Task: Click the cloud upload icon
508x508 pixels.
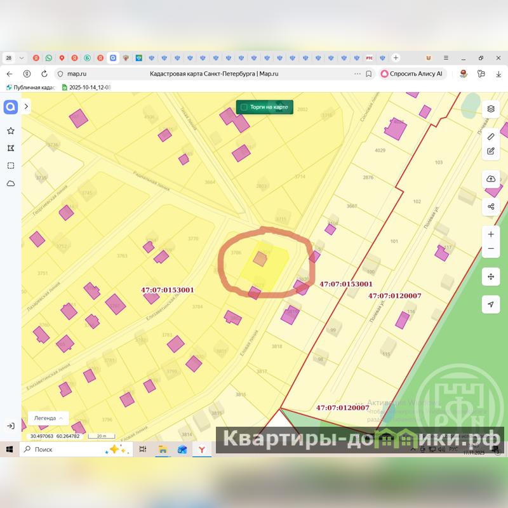Action: point(490,179)
